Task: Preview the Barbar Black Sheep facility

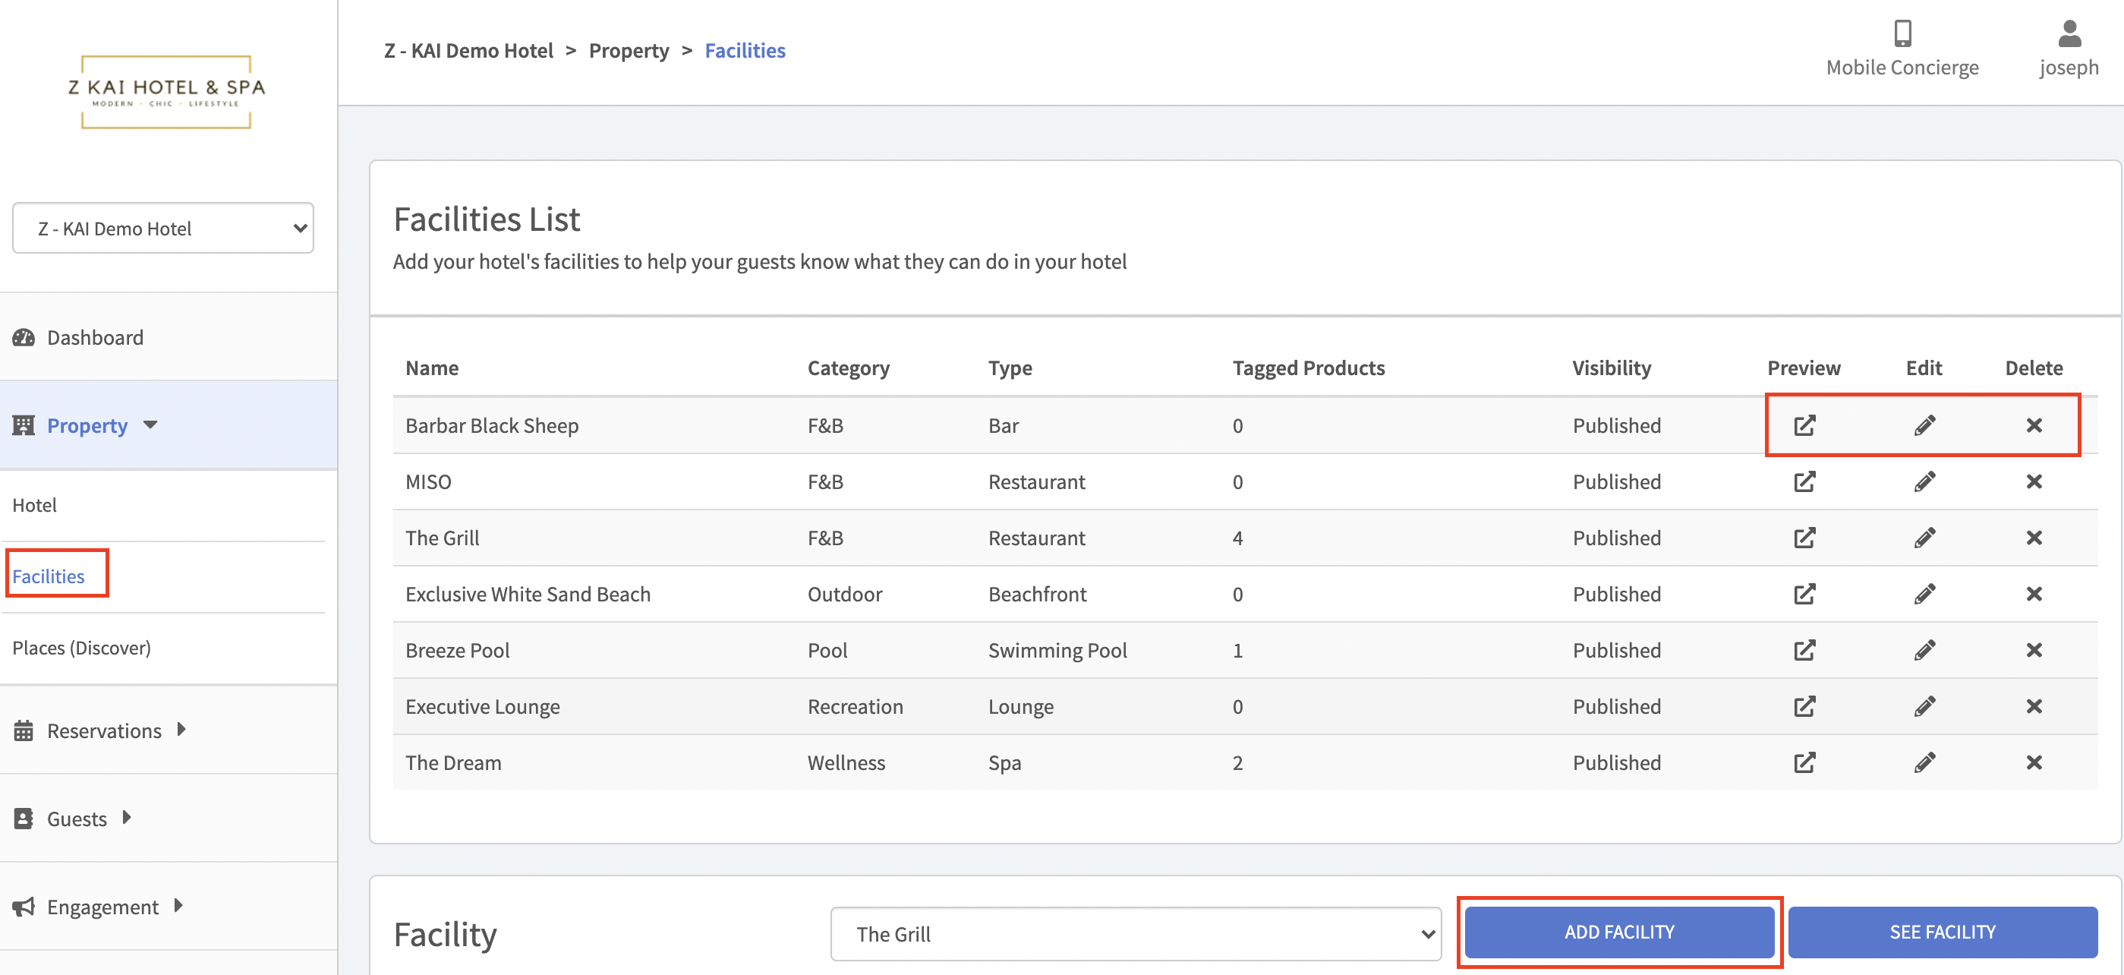Action: [x=1804, y=426]
